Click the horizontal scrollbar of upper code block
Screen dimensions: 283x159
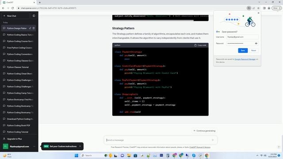point(153,20)
